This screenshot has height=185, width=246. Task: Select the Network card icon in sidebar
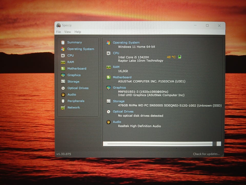63,108
